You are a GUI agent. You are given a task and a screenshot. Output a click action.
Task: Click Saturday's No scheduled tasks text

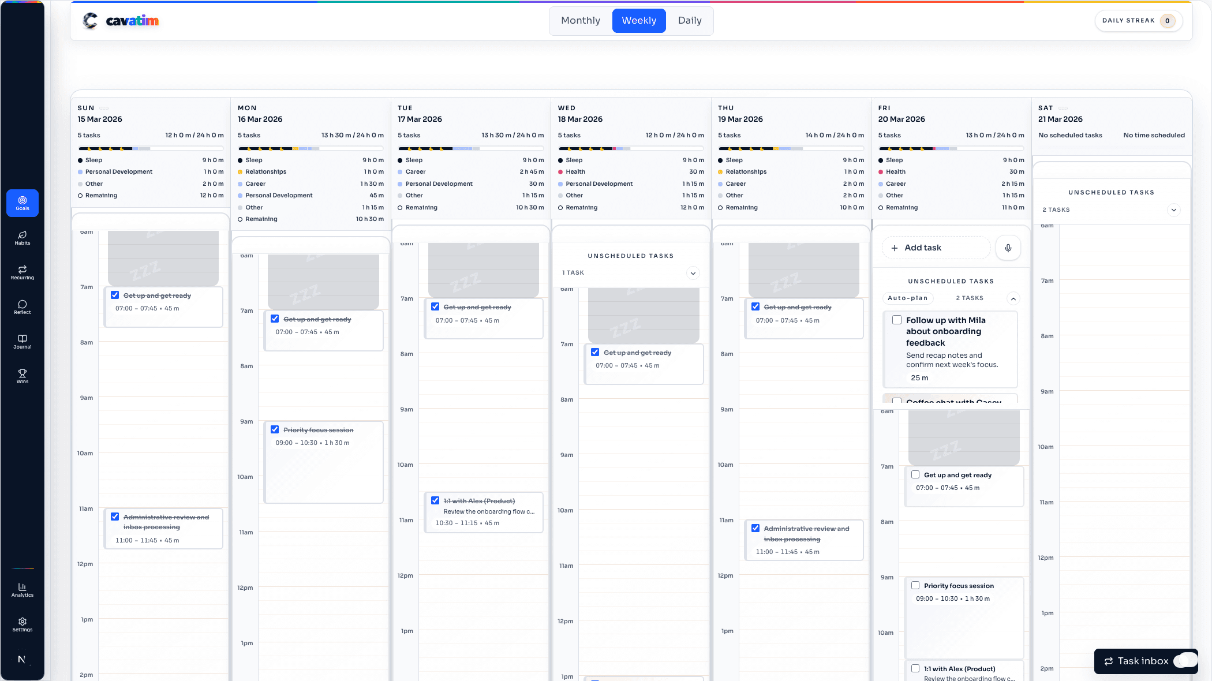click(1070, 135)
